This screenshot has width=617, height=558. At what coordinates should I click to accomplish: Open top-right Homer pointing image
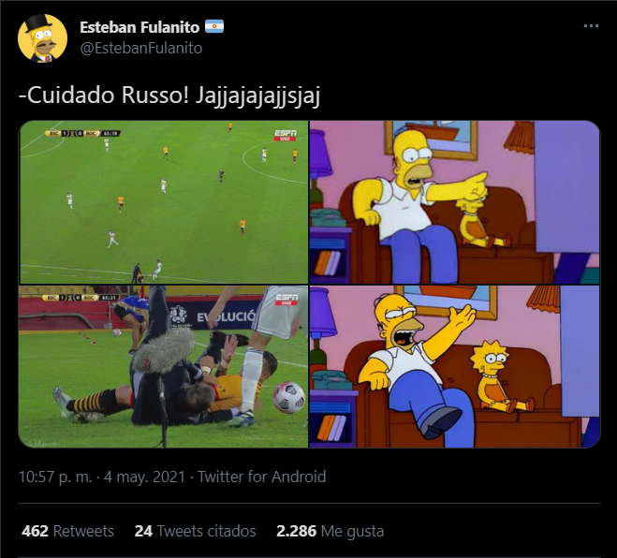[455, 202]
